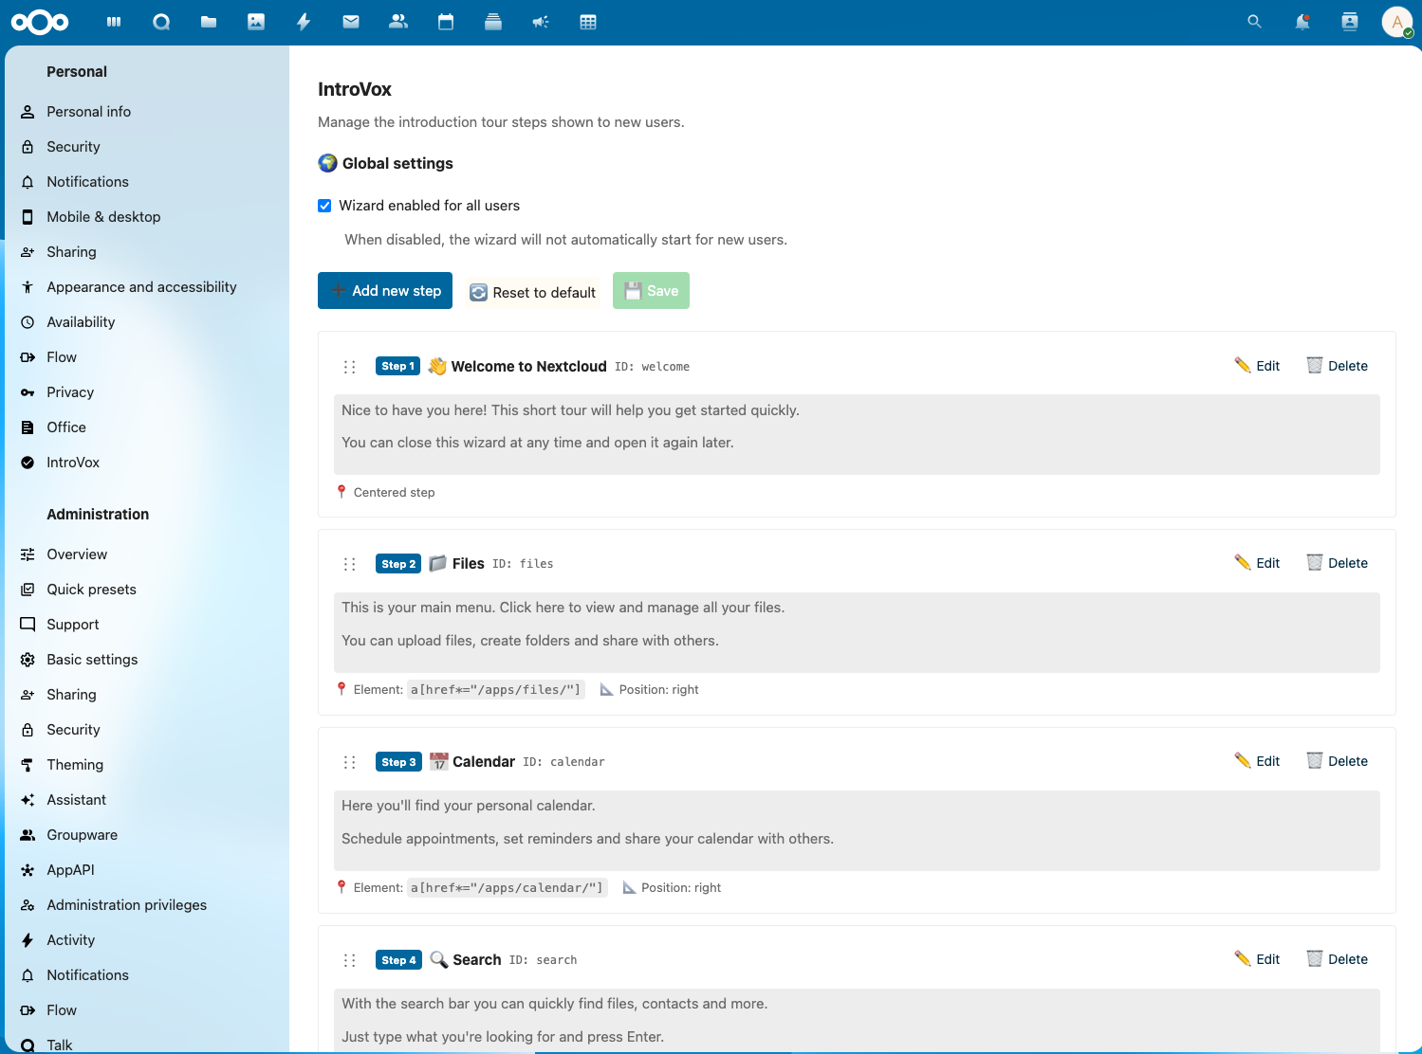Open Groupware settings
The width and height of the screenshot is (1422, 1054).
tap(147, 835)
